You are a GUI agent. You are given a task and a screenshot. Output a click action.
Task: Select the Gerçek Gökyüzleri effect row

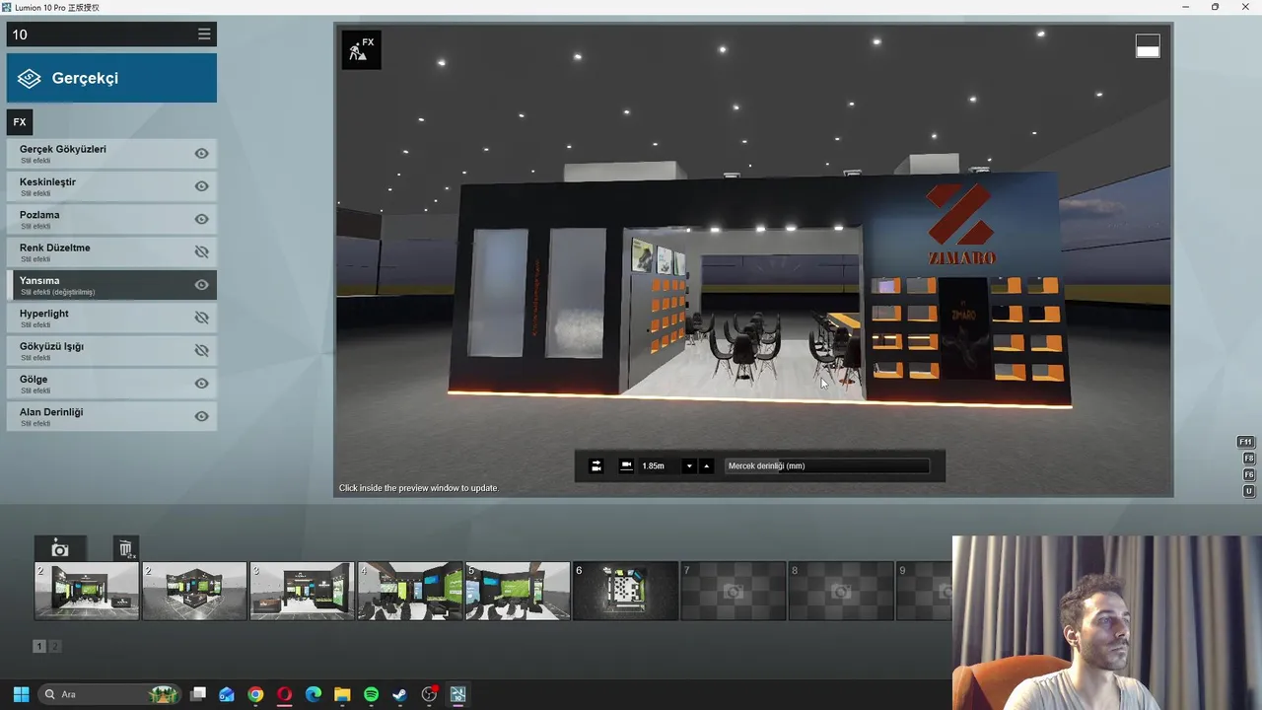[x=111, y=154]
